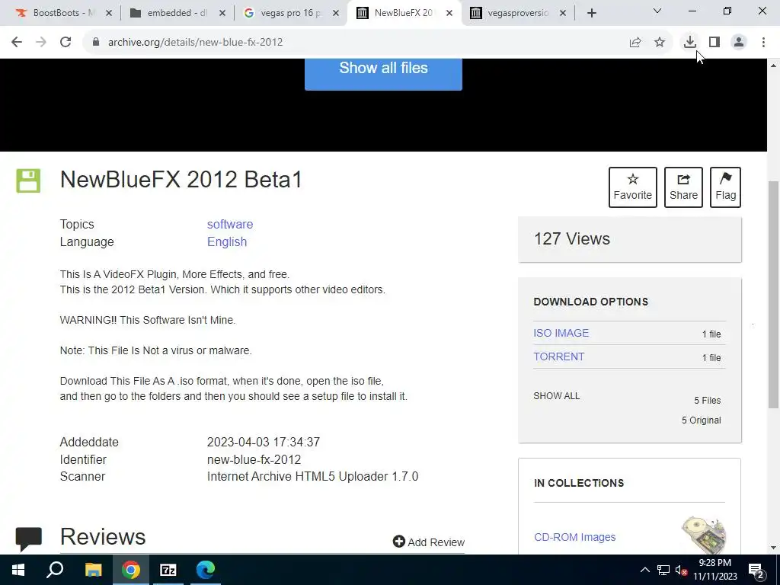Image resolution: width=780 pixels, height=585 pixels.
Task: Click the item title NewBlueFX 2012 Beta1
Action: pos(181,180)
